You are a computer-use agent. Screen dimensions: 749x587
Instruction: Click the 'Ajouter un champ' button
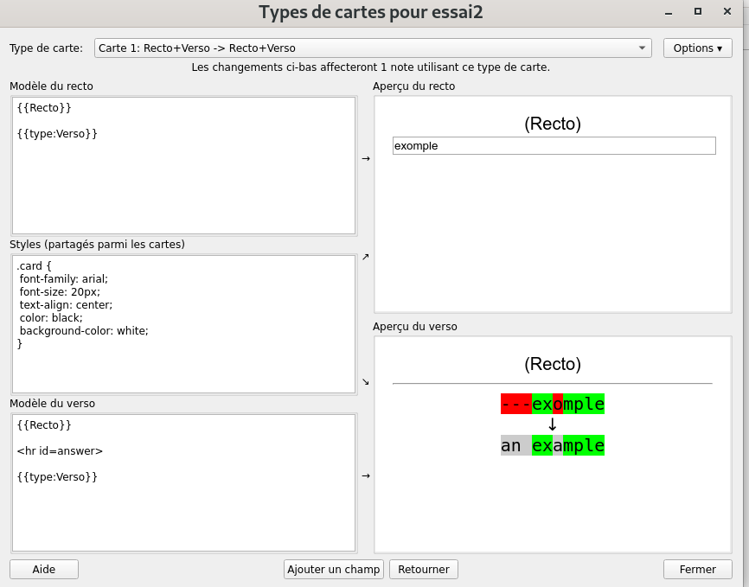[x=334, y=570]
